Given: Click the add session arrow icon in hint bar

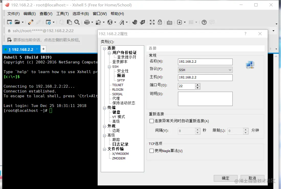Looking at the screenshot, I should tap(9, 40).
